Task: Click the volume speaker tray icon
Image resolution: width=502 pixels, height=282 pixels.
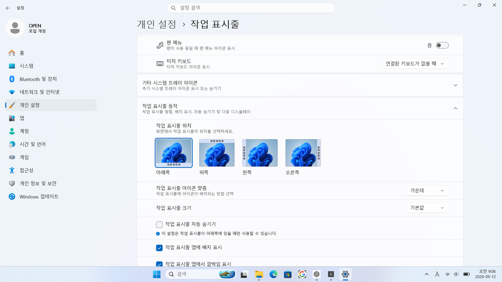Action: pyautogui.click(x=456, y=274)
